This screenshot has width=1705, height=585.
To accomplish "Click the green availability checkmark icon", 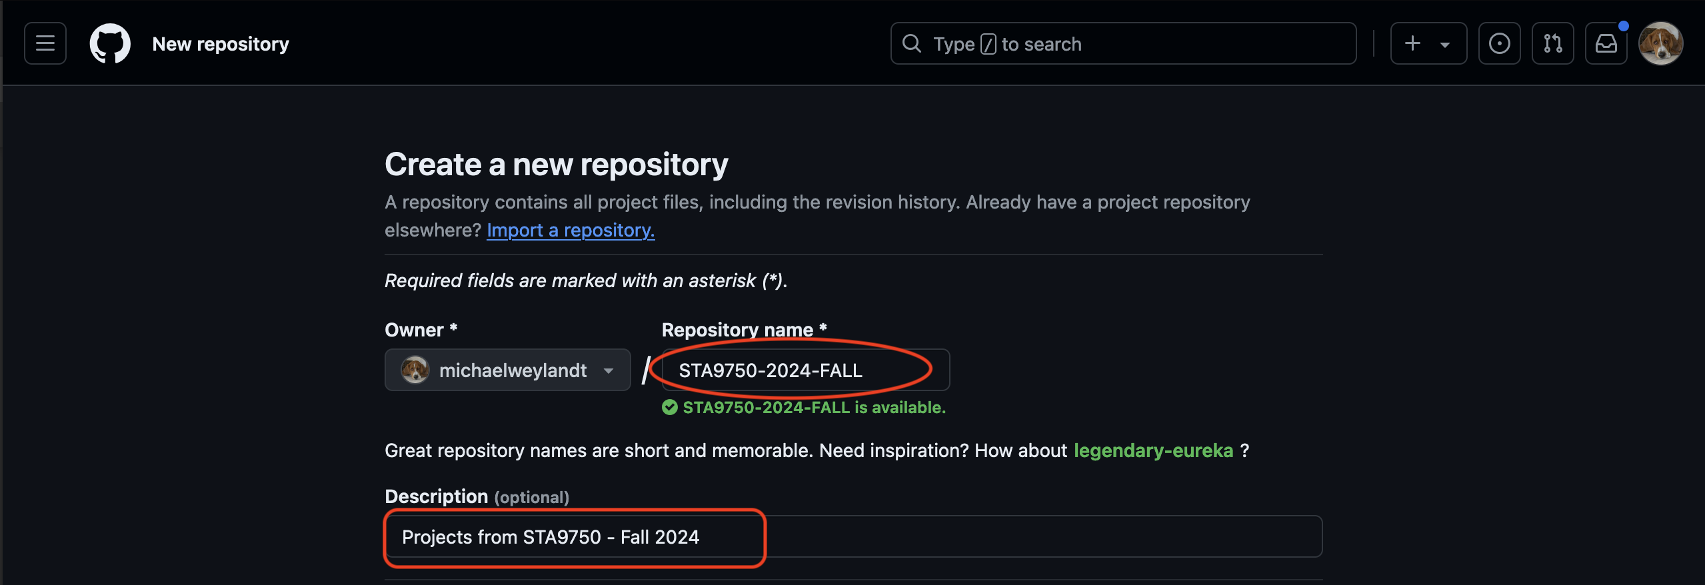I will [670, 407].
